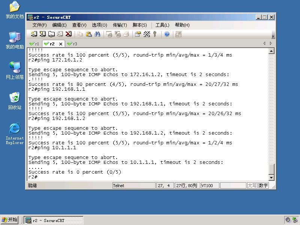Click 'r2#ping 172.16.1.2' line
Viewport: 300px width, 225px height.
click(x=55, y=60)
